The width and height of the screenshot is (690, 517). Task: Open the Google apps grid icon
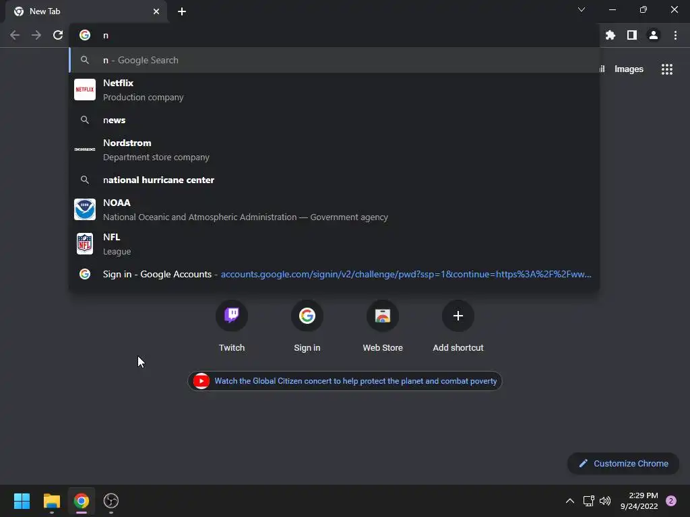click(x=667, y=69)
